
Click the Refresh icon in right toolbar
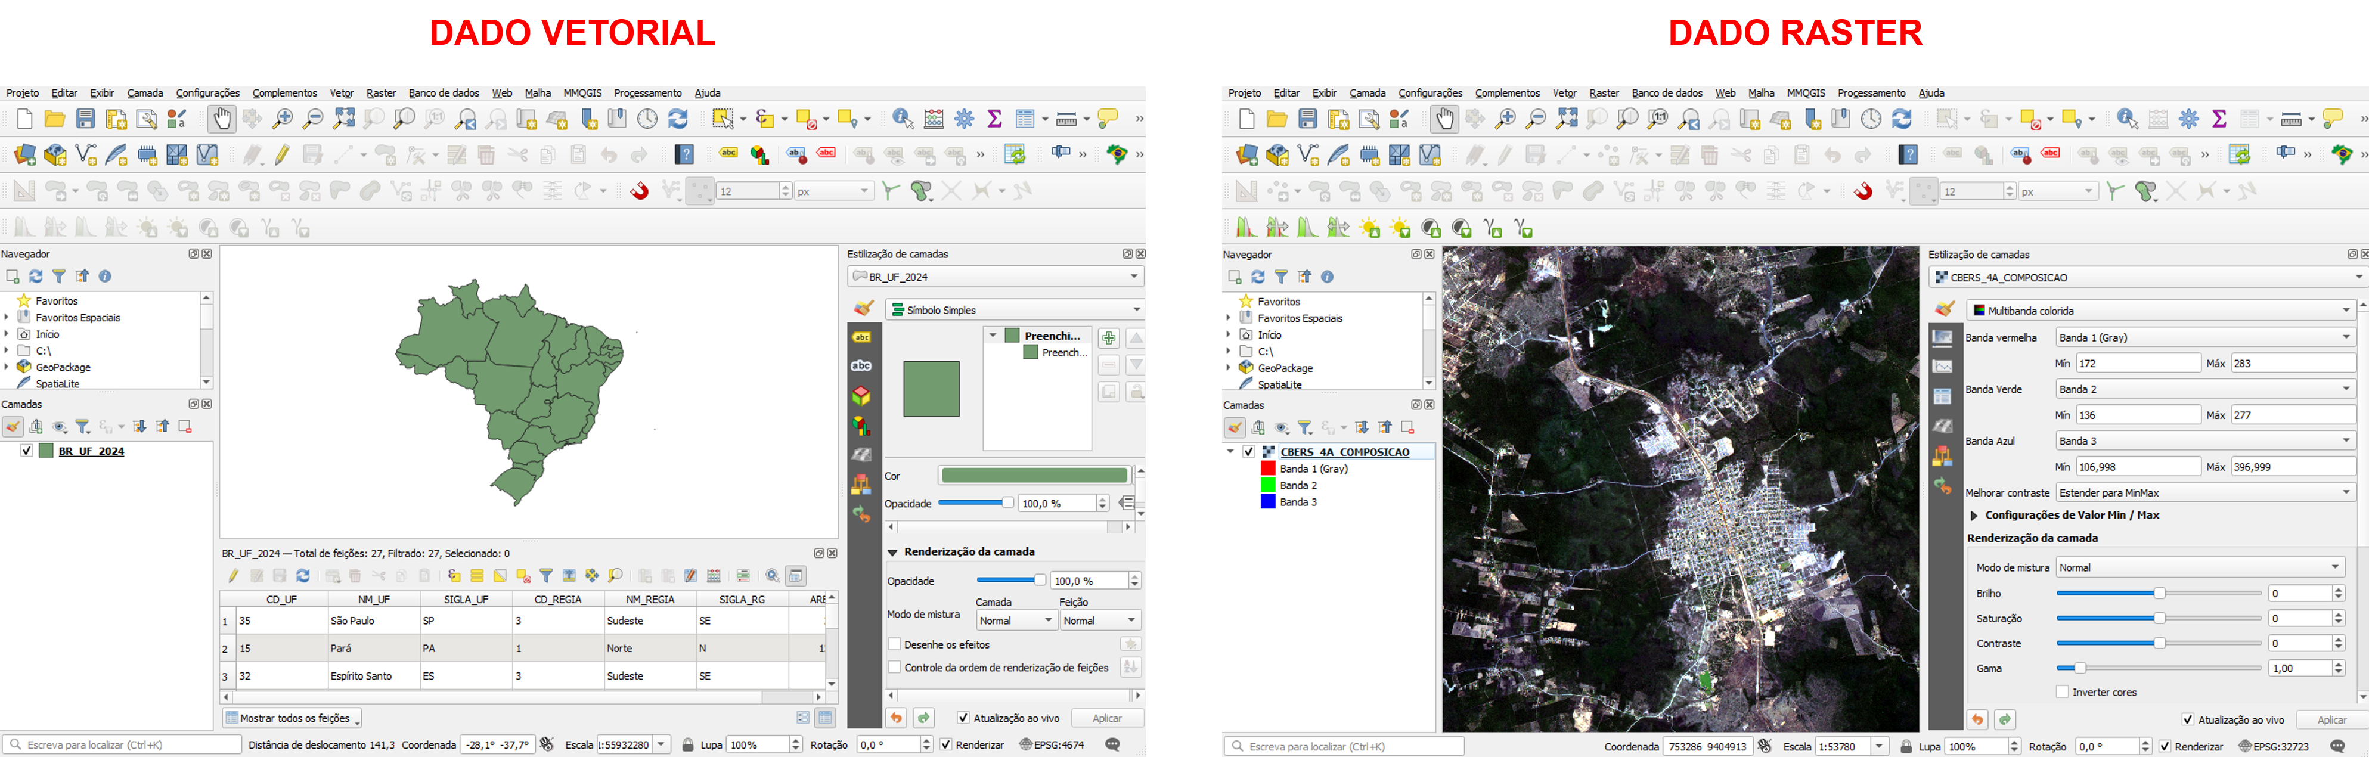click(1902, 119)
